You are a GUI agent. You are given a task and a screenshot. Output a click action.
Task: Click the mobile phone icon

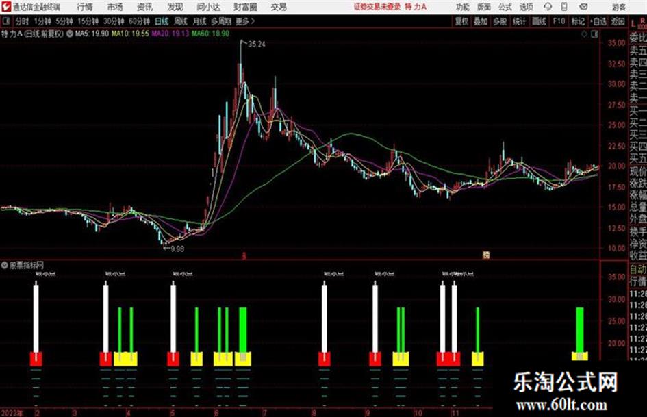564,7
